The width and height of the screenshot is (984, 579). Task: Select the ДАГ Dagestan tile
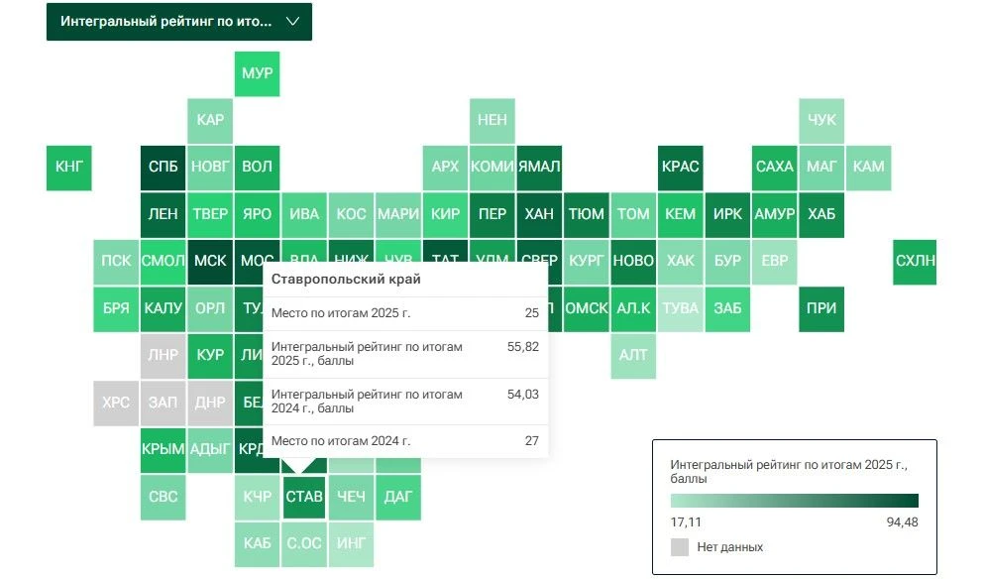pos(398,497)
